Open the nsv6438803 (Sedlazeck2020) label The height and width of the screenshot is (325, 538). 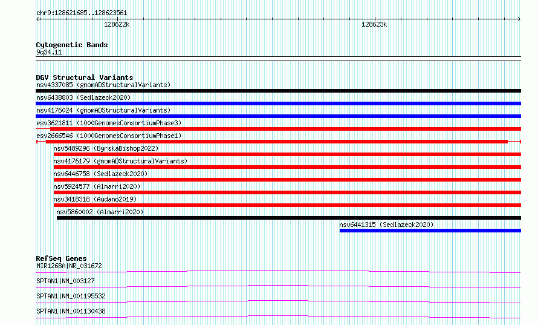pos(83,97)
